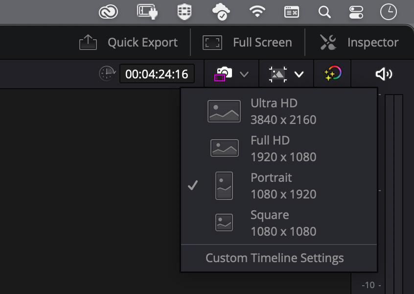Click the Quick Export upload icon
The height and width of the screenshot is (294, 414).
pos(88,42)
